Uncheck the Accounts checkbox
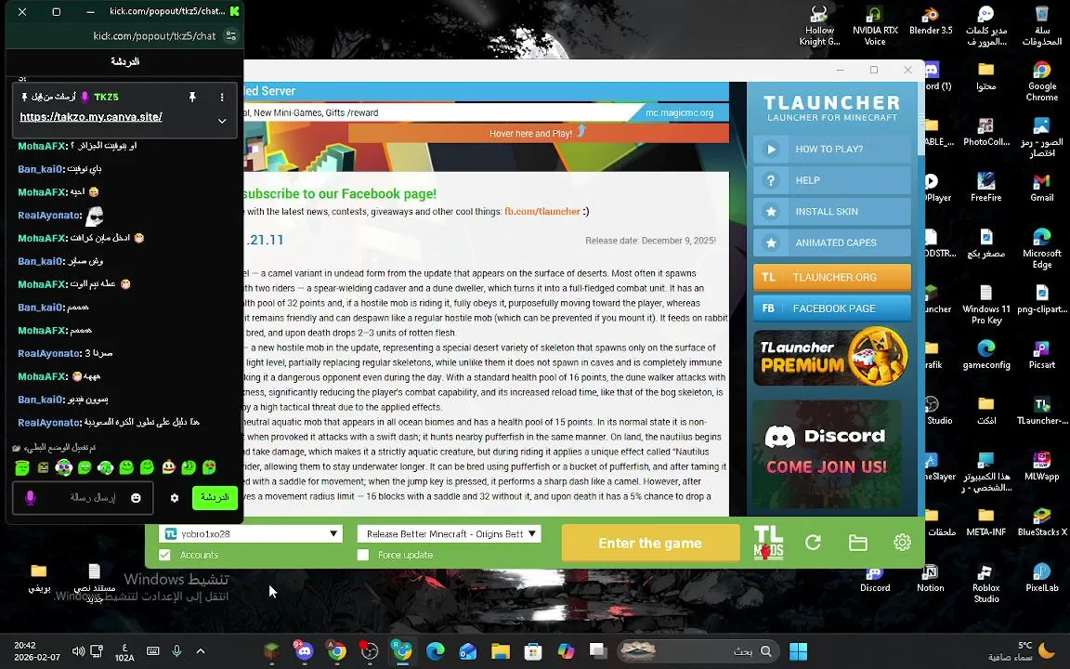 pyautogui.click(x=164, y=555)
